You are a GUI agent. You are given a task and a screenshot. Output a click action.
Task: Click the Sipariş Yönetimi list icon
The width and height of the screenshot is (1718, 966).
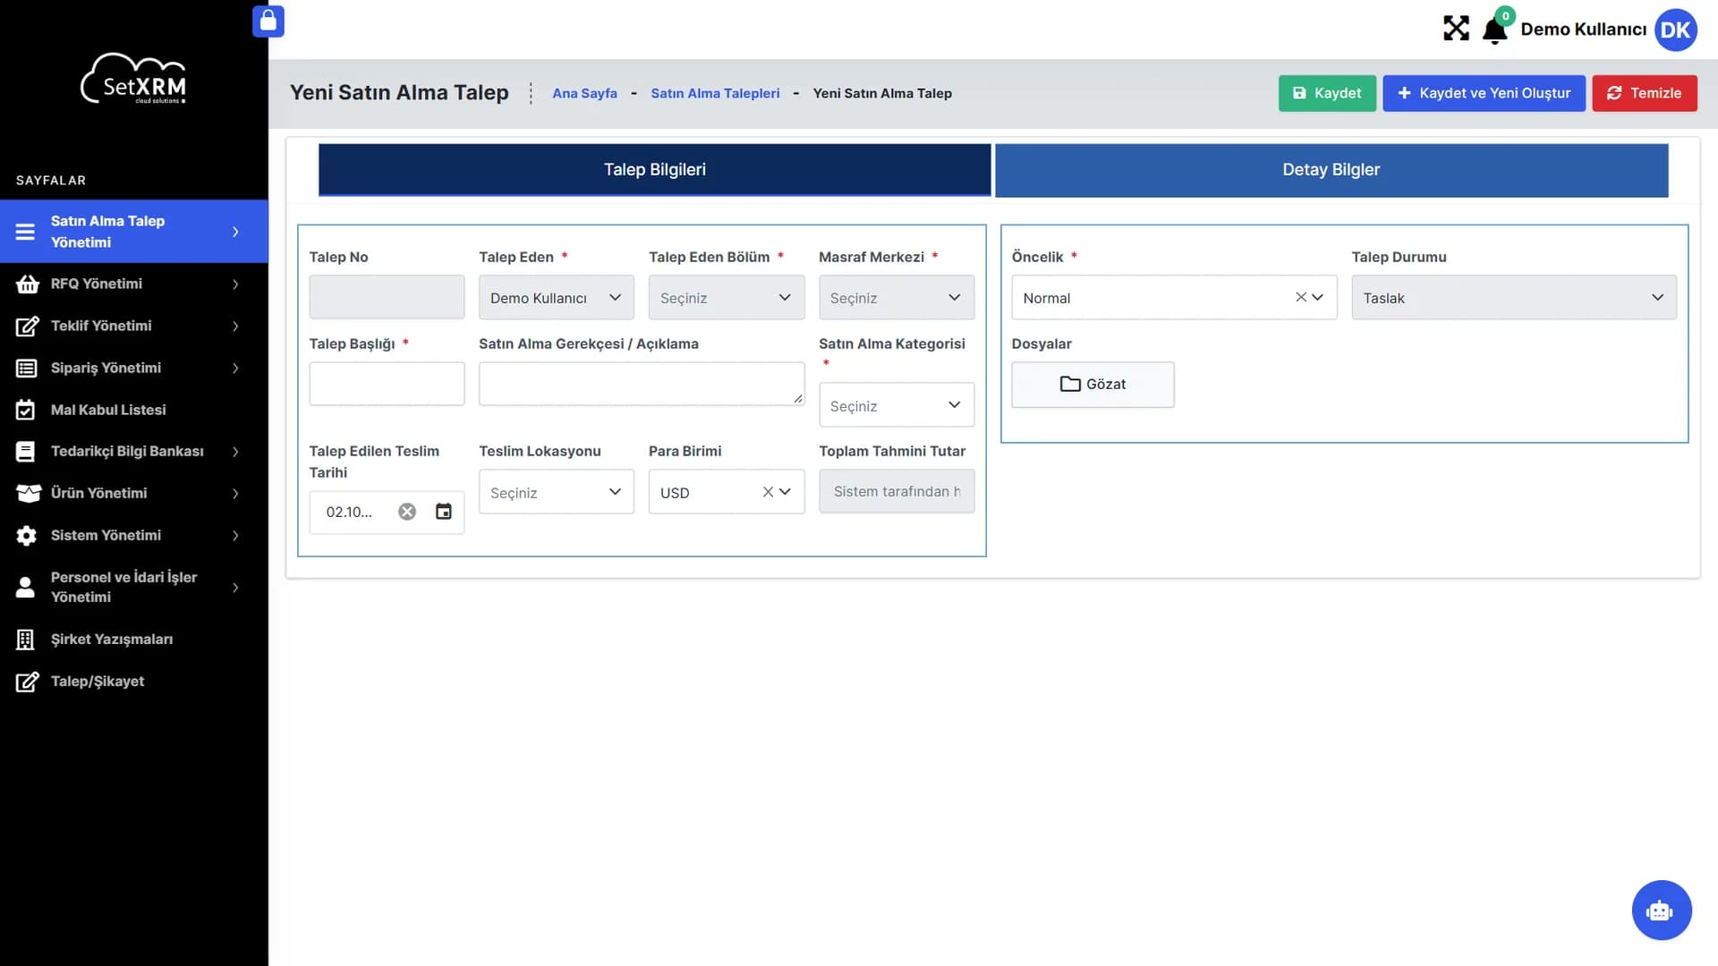click(27, 368)
